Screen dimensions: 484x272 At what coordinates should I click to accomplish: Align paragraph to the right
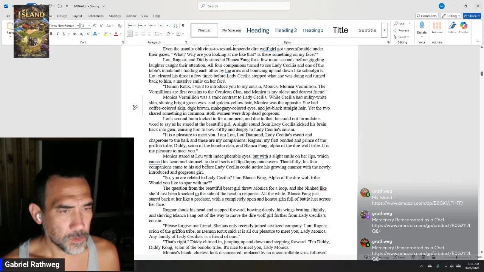[x=143, y=34]
